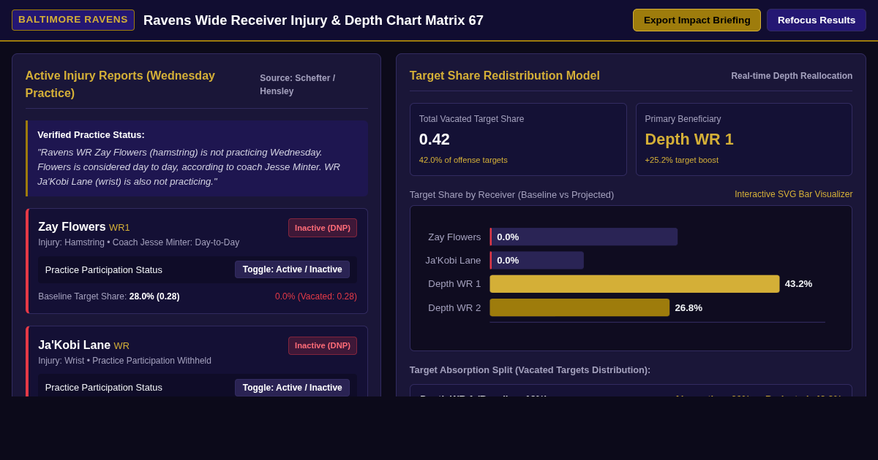Image resolution: width=878 pixels, height=460 pixels.
Task: Click the Total Vacated Target Share value 0.42
Action: (435, 139)
